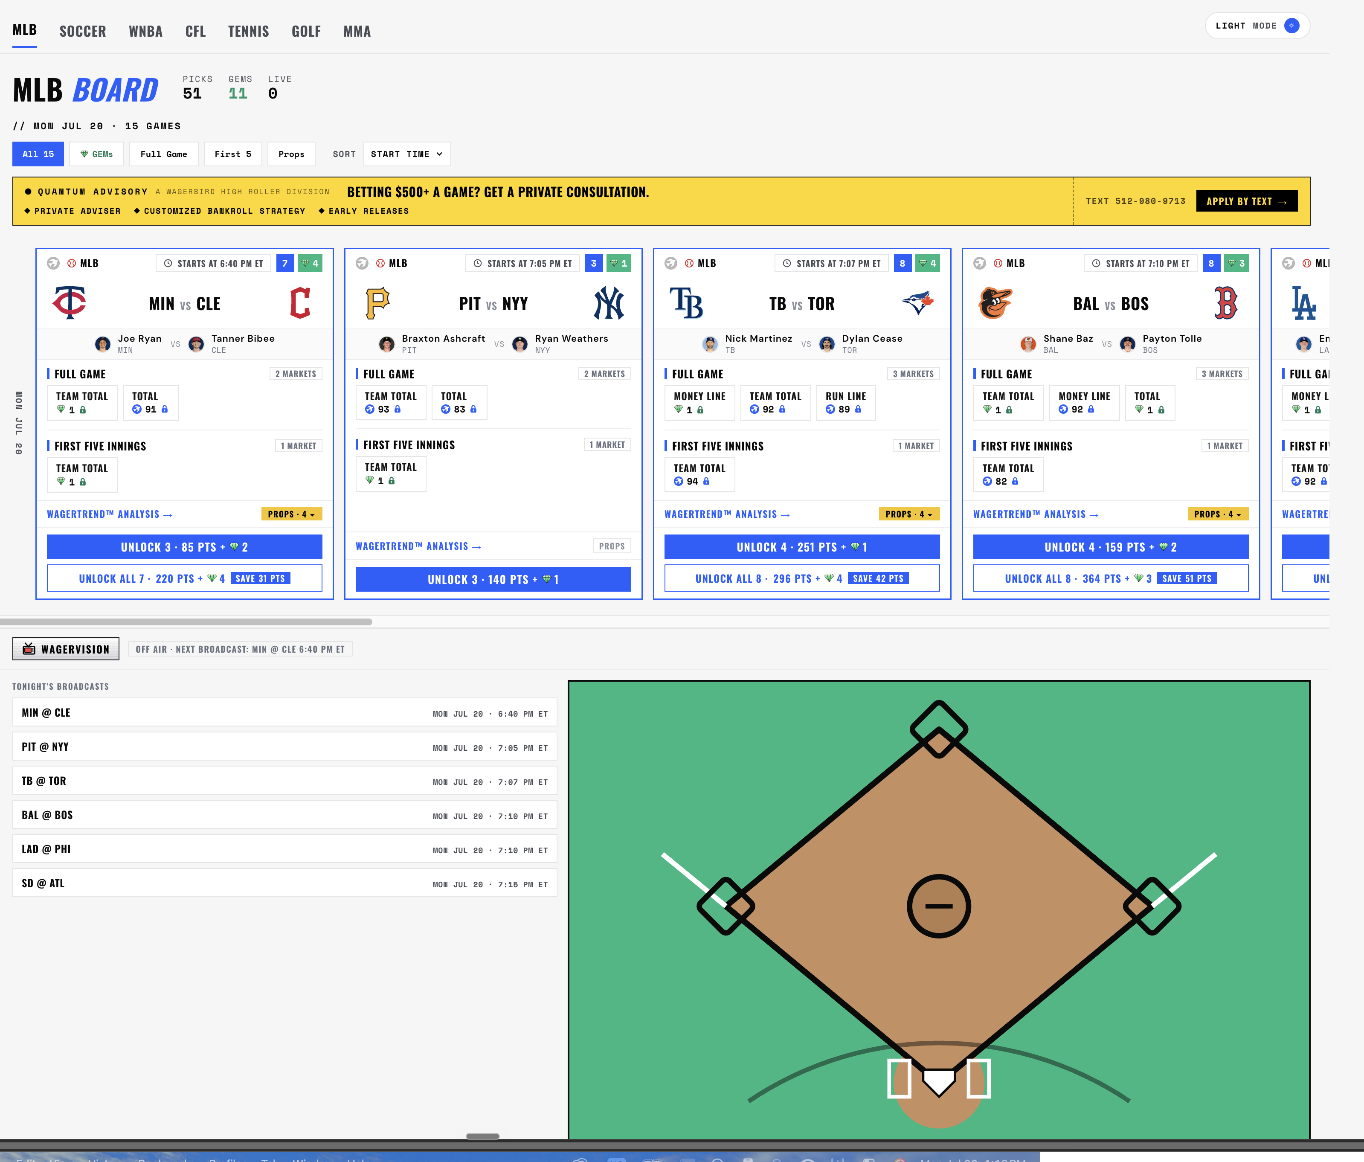The width and height of the screenshot is (1364, 1162).
Task: Click Joe Ryan's player avatar
Action: (x=103, y=344)
